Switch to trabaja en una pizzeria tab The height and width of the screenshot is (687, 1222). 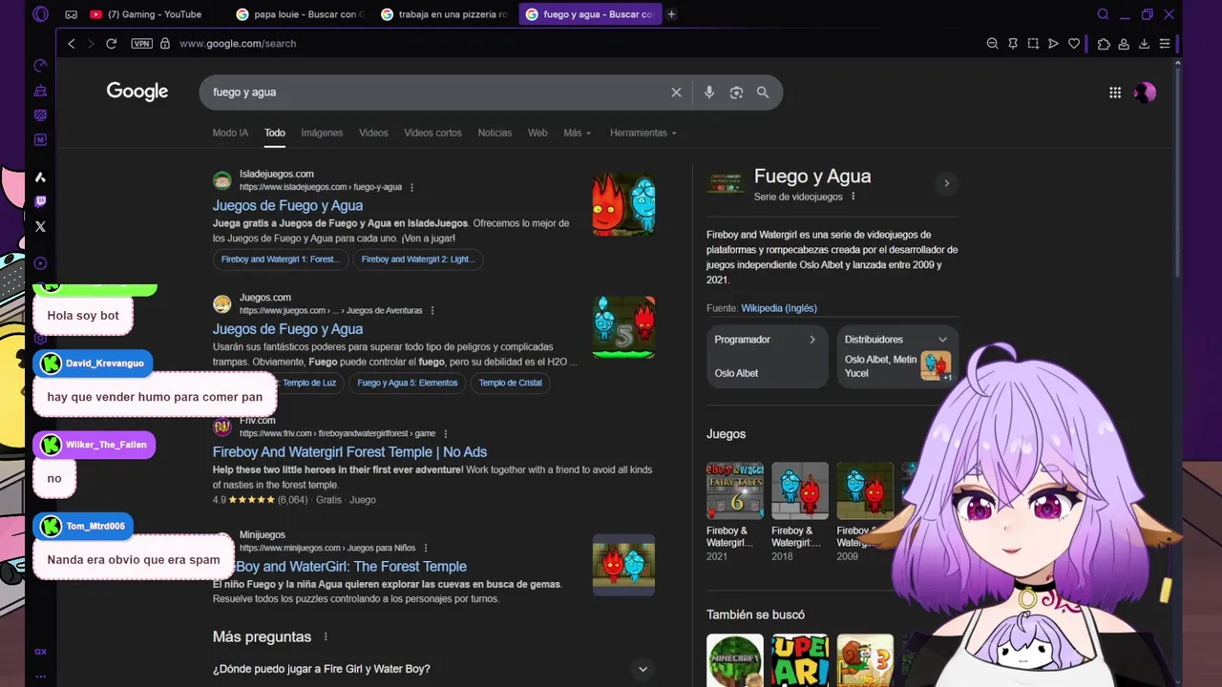coord(444,14)
